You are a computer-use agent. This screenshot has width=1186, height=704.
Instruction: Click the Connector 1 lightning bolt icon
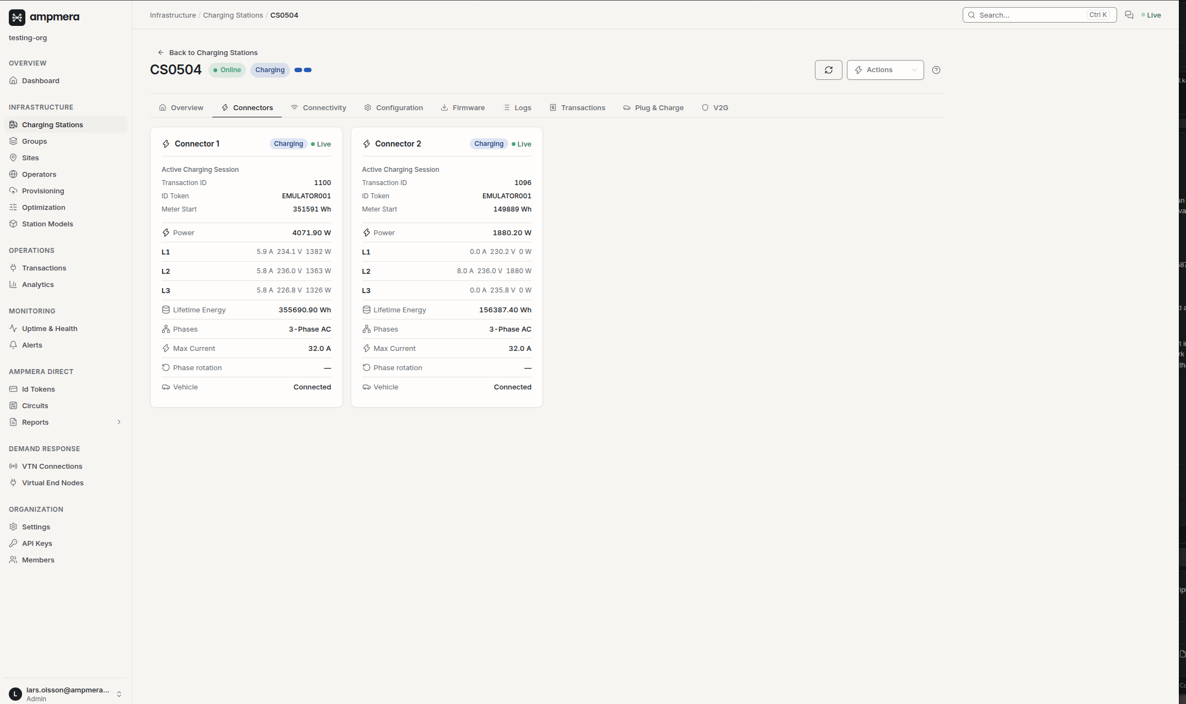pyautogui.click(x=166, y=144)
